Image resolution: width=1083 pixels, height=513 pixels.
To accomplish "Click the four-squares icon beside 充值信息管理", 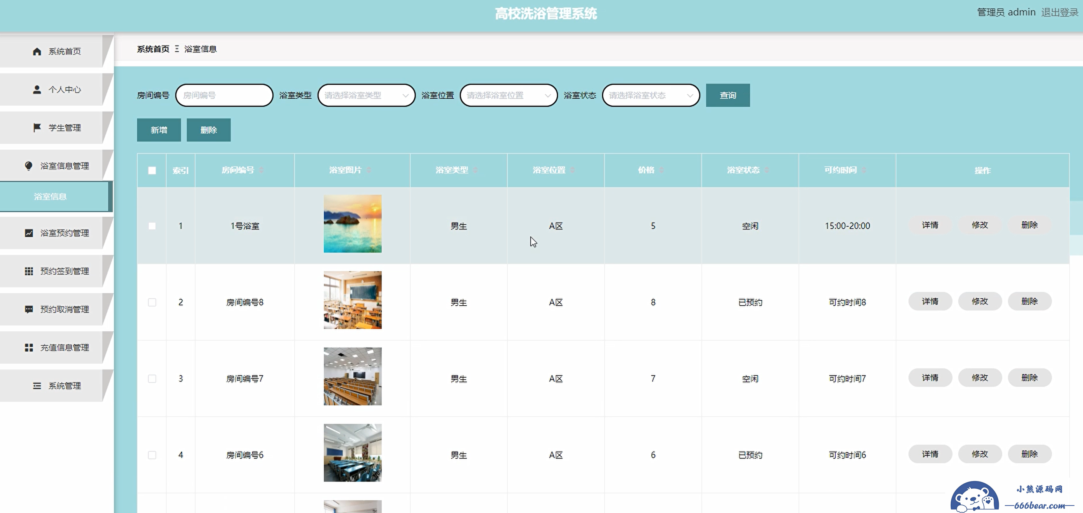I will 28,348.
